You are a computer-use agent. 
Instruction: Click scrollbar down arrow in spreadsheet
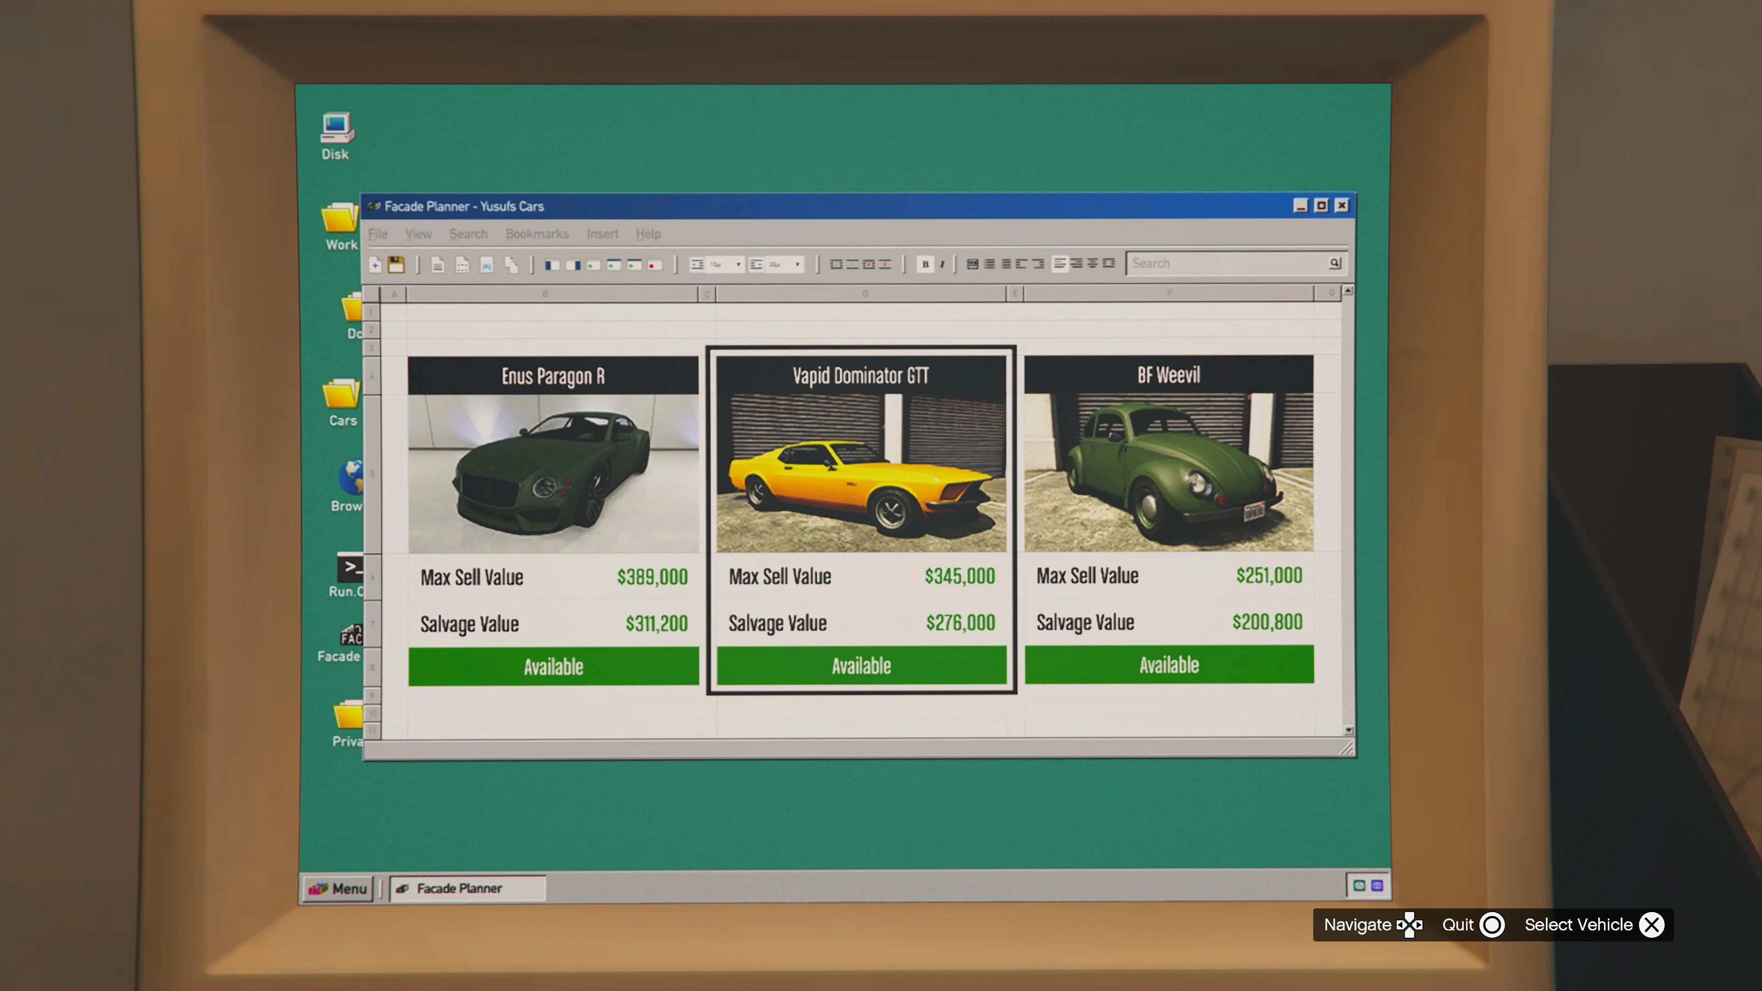click(1348, 730)
